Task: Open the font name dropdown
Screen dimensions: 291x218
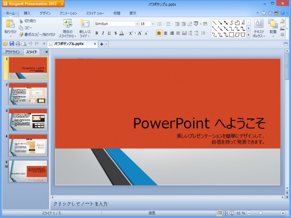Action: [136, 24]
